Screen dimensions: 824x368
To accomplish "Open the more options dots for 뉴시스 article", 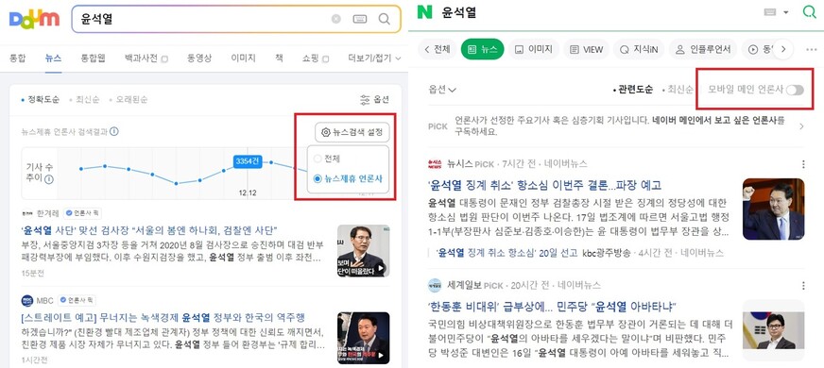I will (803, 165).
